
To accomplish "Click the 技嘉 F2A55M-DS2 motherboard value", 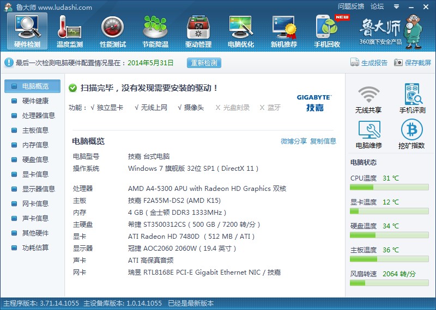I will (174, 201).
